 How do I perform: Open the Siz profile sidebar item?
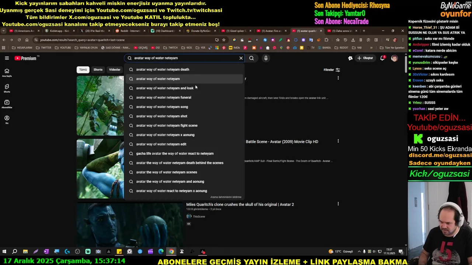coord(7,120)
